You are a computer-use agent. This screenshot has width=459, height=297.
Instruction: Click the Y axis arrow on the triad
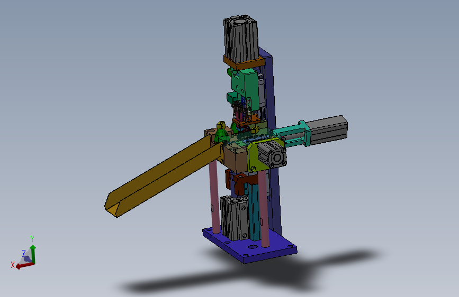pos(33,254)
